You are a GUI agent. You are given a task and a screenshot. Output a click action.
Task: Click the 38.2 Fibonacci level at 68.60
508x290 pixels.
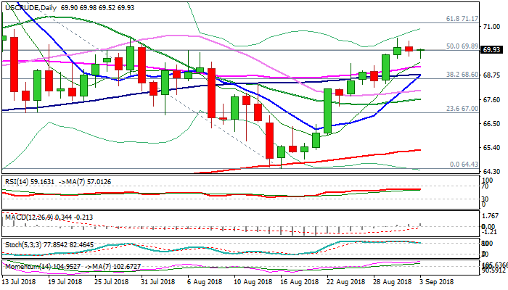460,75
